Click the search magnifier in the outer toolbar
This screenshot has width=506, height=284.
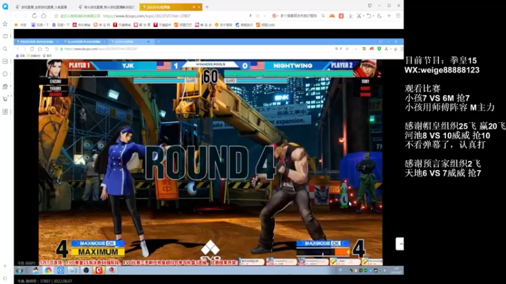coord(323,16)
